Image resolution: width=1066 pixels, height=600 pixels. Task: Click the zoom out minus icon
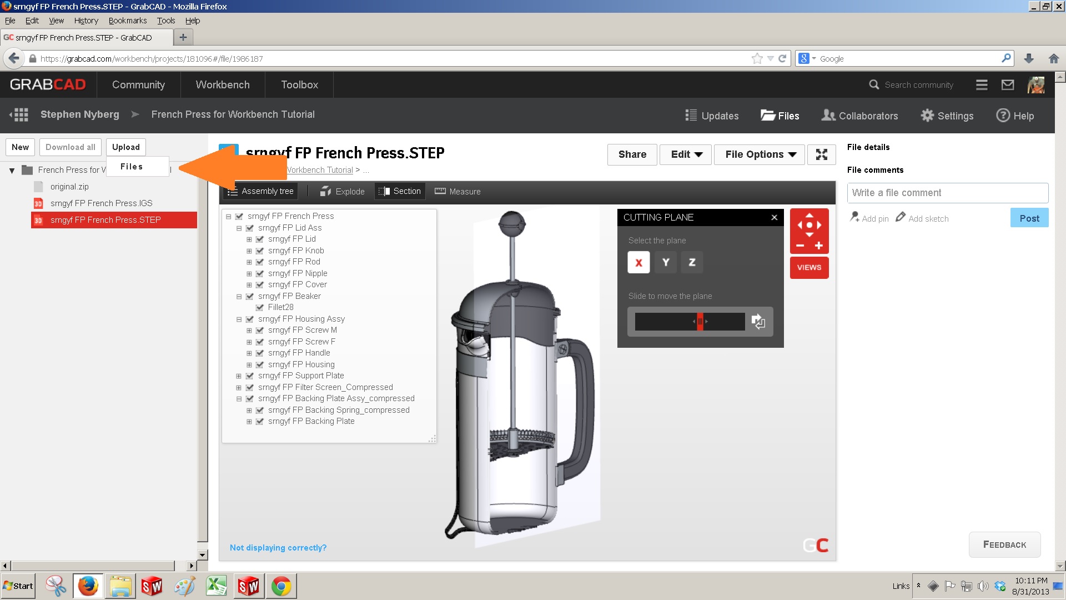(800, 246)
